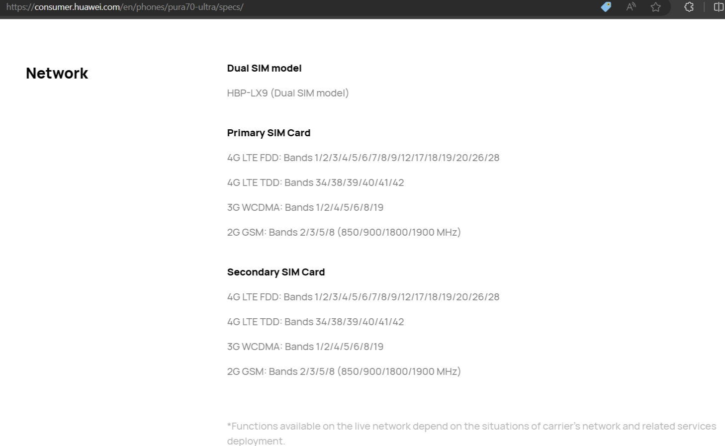Open the shopping price tag icon

point(606,7)
